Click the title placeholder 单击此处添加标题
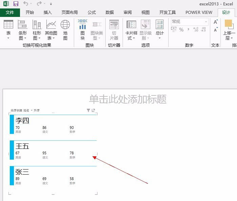This screenshot has width=237, height=201. pos(128,99)
